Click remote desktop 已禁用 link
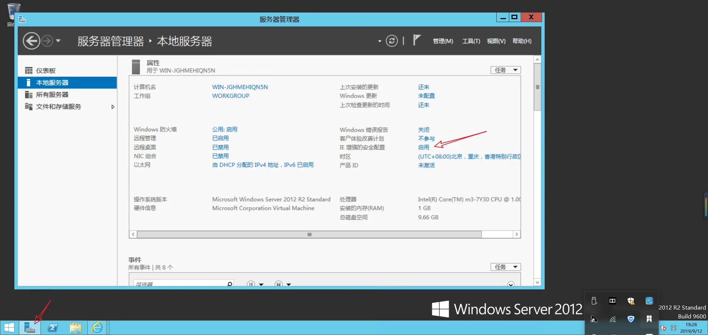Viewport: 708px width, 335px height. (221, 147)
